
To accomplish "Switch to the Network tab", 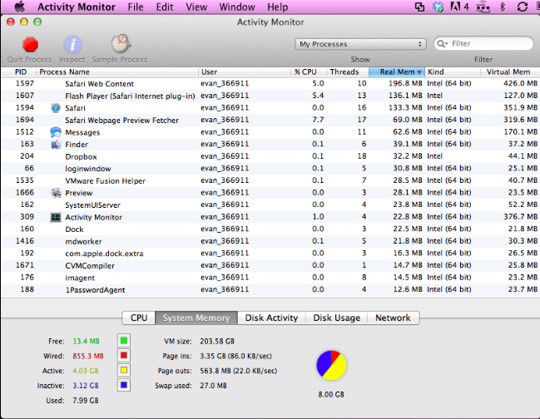I will 393,318.
